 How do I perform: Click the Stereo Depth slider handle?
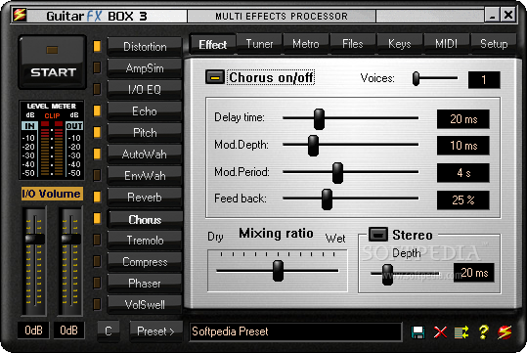pos(387,275)
